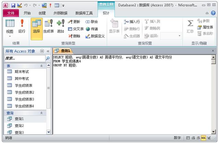Click the Save icon in quick access toolbar
This screenshot has height=143, width=219.
[x=13, y=5]
